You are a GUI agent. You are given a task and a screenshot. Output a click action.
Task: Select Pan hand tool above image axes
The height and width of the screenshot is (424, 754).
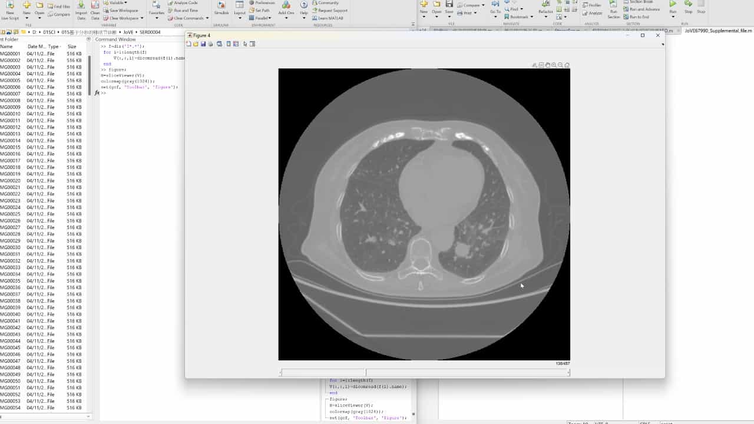tap(547, 65)
